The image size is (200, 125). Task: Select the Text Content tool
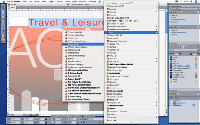tap(3, 12)
